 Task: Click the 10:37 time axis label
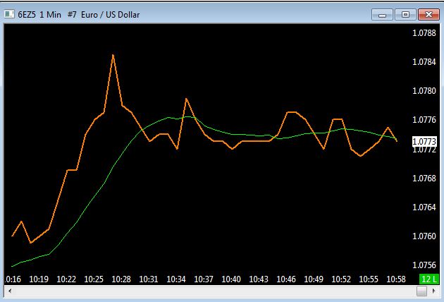(204, 279)
